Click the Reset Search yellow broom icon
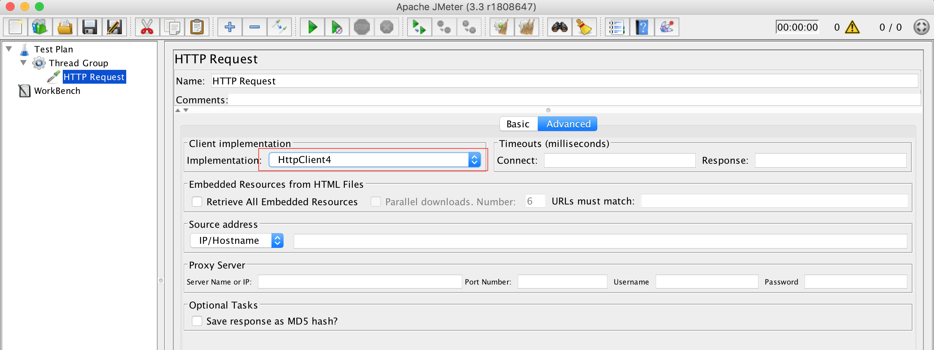Screen dimensions: 934x350 click(x=584, y=27)
